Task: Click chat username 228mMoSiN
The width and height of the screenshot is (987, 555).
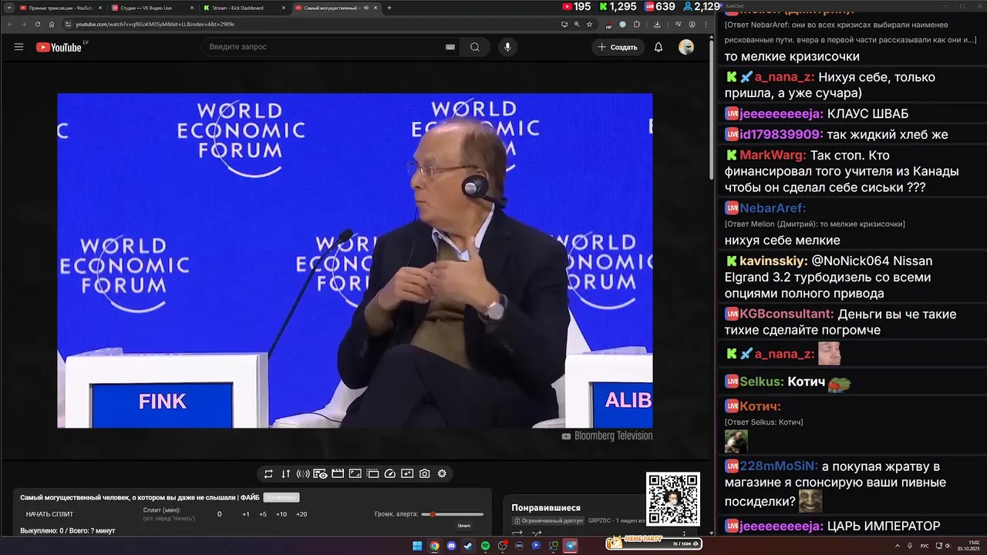Action: (x=779, y=466)
